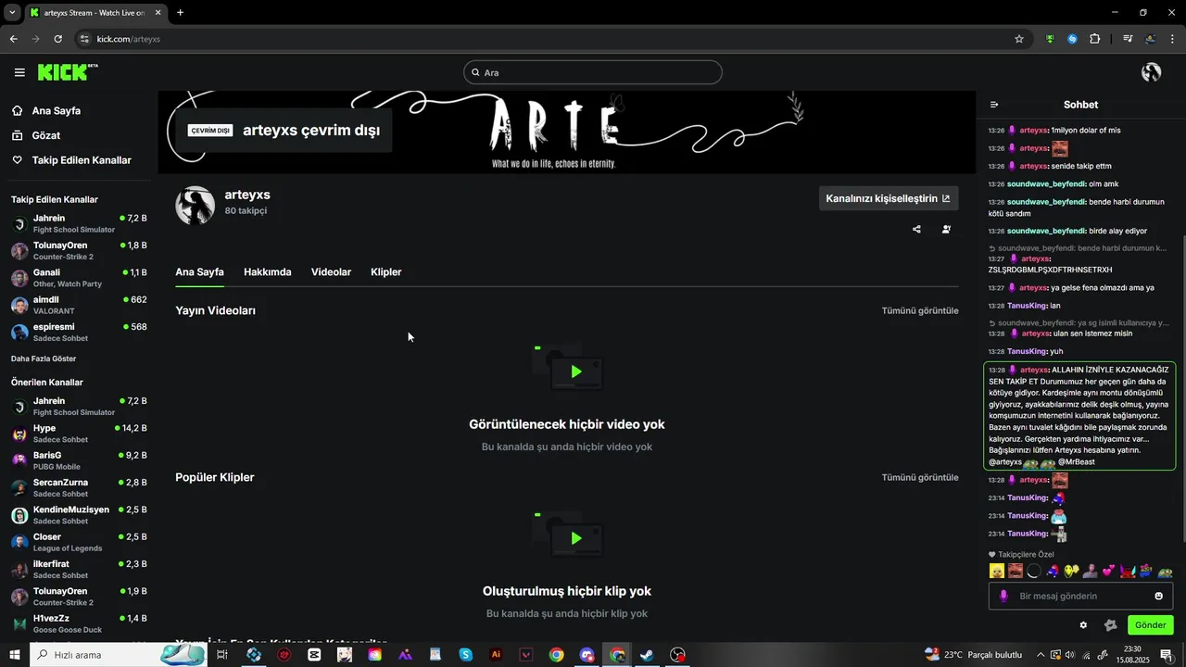
Task: Click the Hızlı arama taskbar search box
Action: (x=120, y=655)
